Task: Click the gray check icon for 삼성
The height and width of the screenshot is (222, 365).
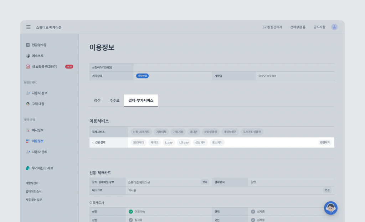Action: [x=130, y=220]
